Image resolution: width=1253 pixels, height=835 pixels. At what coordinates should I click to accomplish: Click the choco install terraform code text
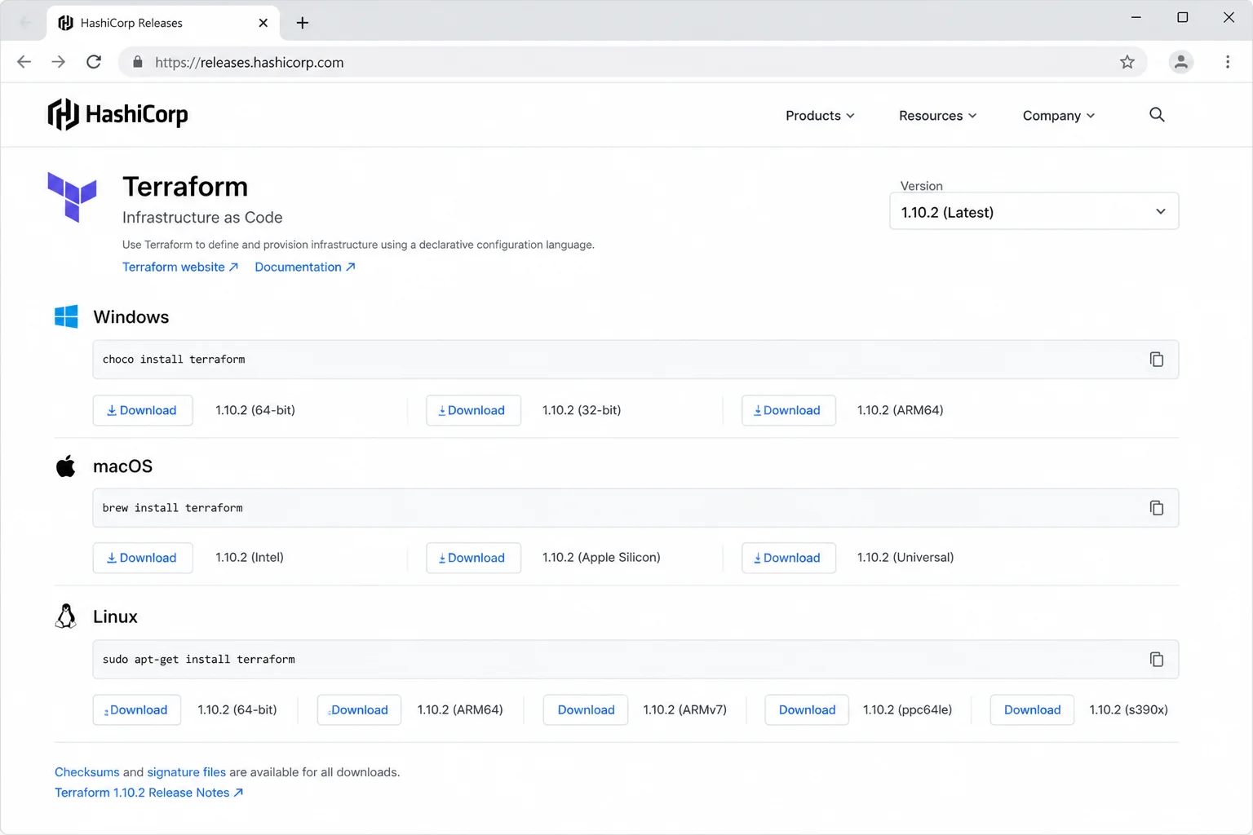pos(174,360)
